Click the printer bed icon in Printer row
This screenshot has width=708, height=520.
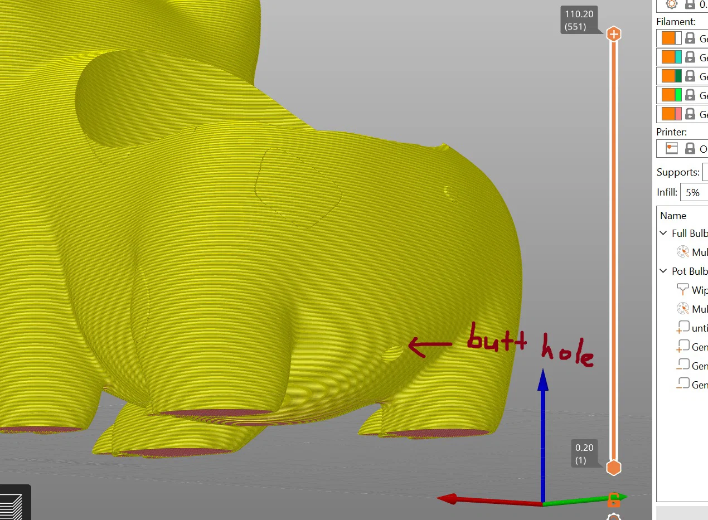point(671,148)
